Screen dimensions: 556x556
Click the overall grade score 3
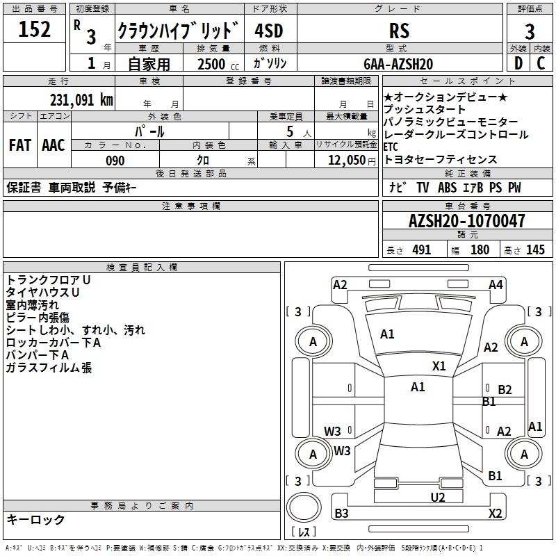click(x=530, y=31)
